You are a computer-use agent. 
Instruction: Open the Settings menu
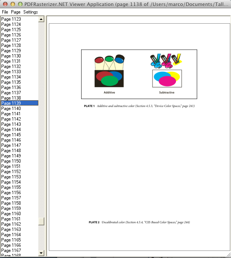pyautogui.click(x=30, y=12)
